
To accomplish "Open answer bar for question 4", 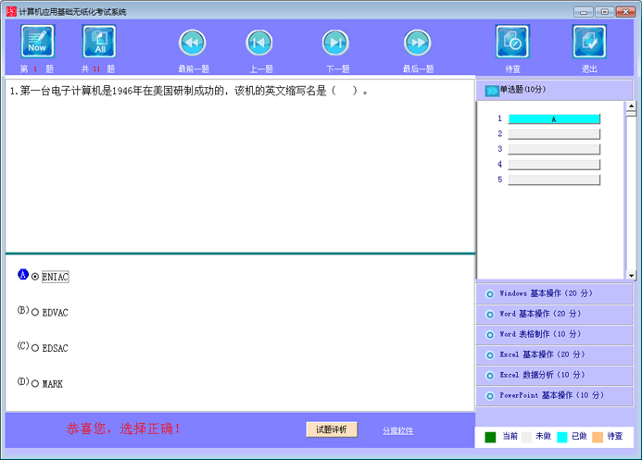I will [x=554, y=165].
